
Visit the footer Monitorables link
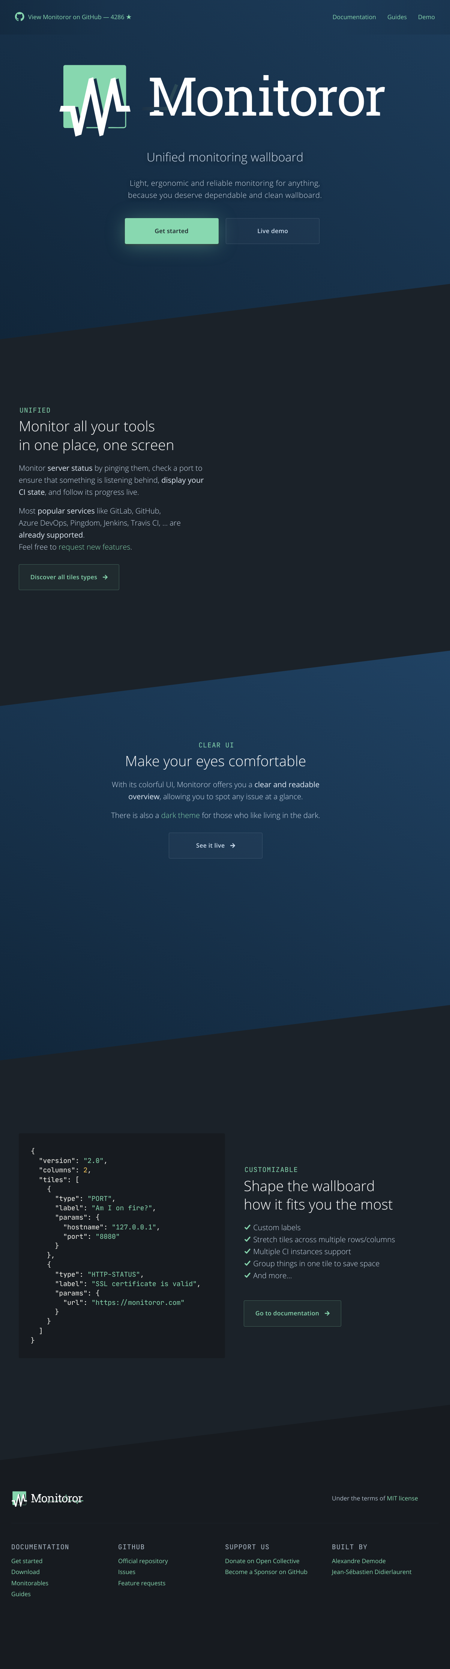click(30, 1583)
